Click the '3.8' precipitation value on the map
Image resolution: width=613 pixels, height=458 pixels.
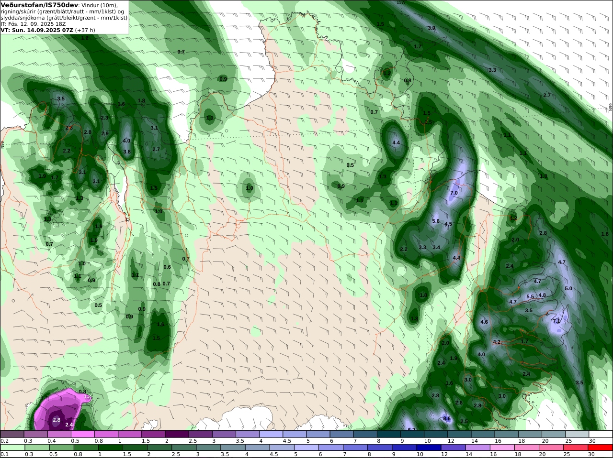[x=127, y=152]
